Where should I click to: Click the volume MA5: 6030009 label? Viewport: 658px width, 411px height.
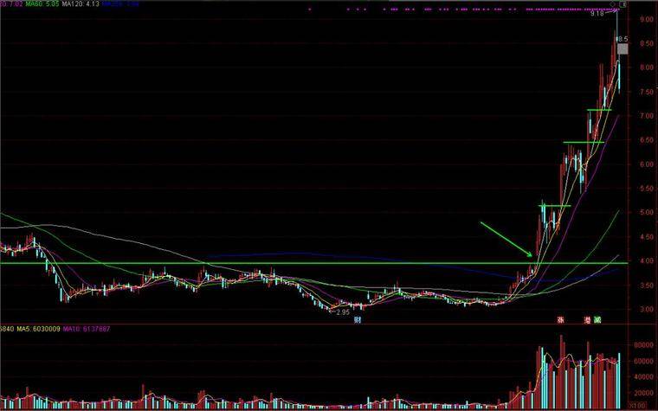(x=39, y=329)
